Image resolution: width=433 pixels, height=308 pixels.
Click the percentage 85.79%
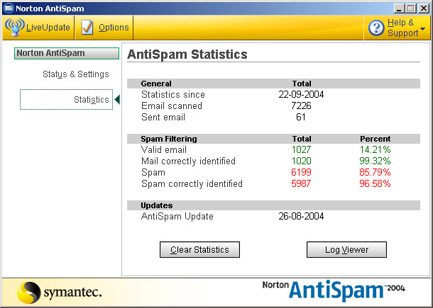(375, 172)
